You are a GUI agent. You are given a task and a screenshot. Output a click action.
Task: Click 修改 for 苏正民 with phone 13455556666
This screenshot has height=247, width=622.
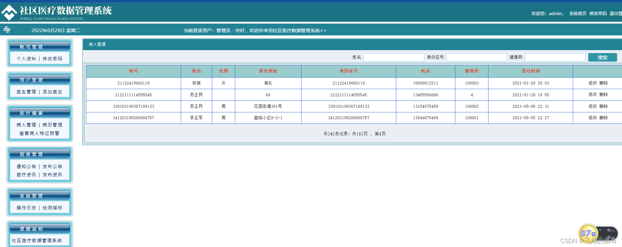(593, 94)
